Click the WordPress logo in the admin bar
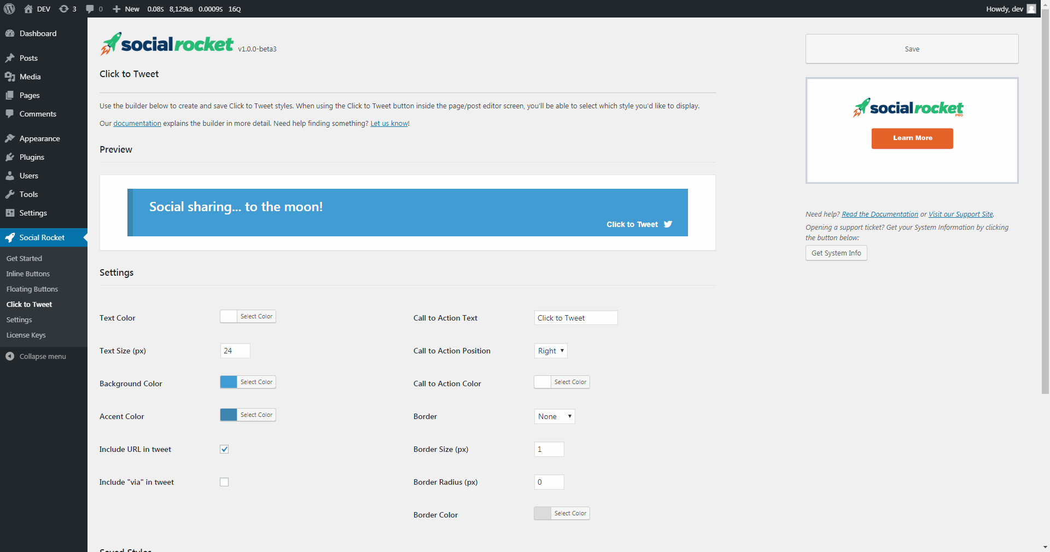The height and width of the screenshot is (552, 1050). [x=9, y=9]
